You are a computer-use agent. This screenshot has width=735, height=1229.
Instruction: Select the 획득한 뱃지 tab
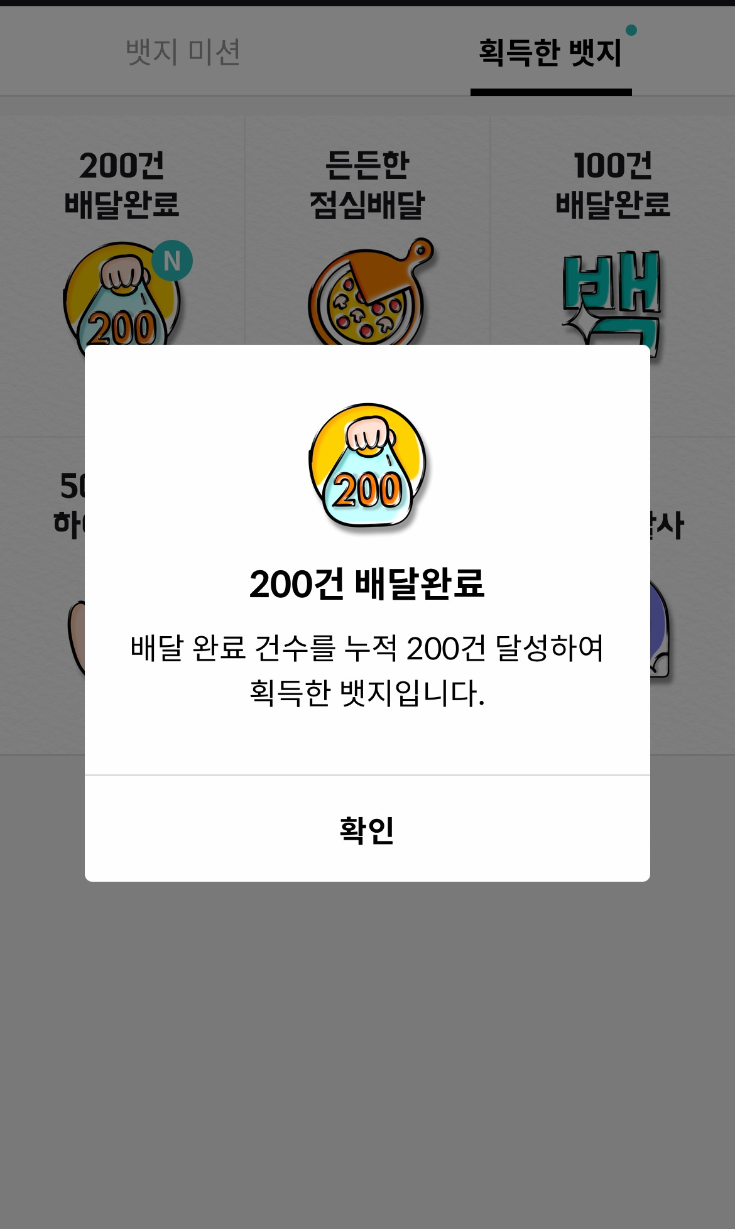[x=550, y=52]
